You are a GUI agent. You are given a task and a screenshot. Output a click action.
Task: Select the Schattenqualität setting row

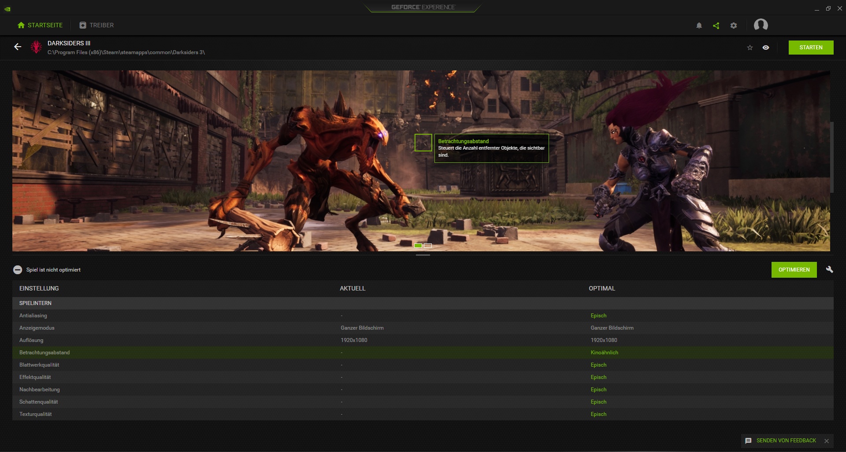click(x=423, y=402)
